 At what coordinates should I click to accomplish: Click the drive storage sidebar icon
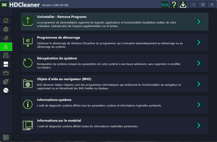pos(6,64)
